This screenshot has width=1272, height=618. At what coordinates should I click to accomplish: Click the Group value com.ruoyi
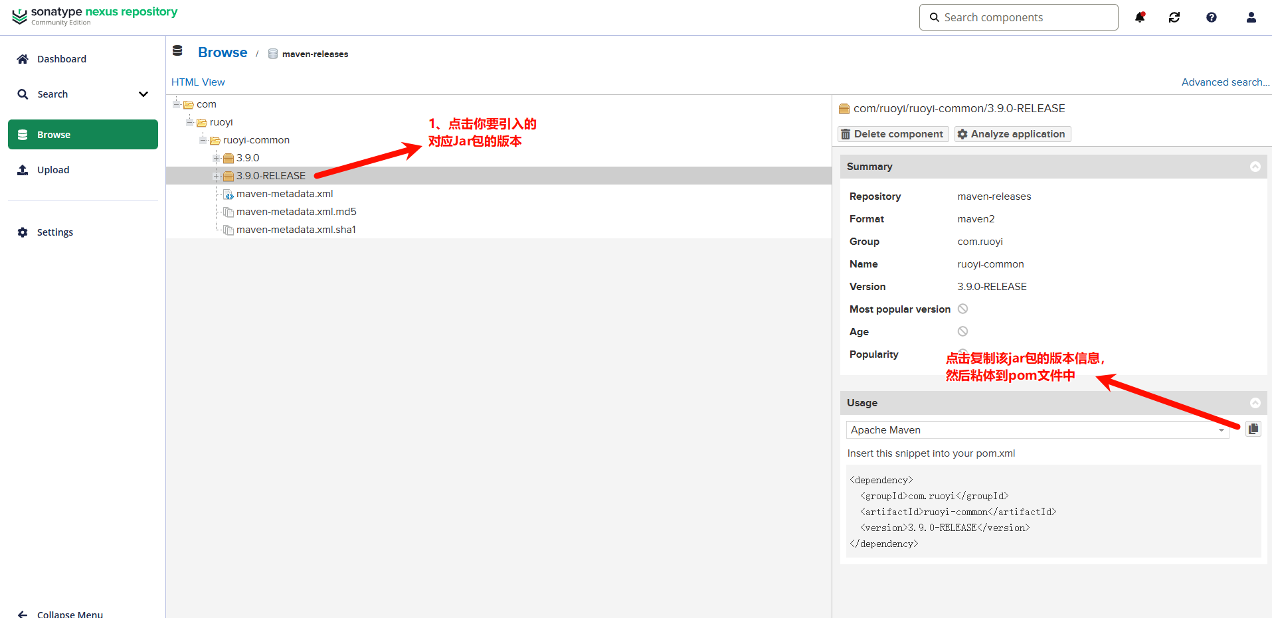tap(980, 242)
